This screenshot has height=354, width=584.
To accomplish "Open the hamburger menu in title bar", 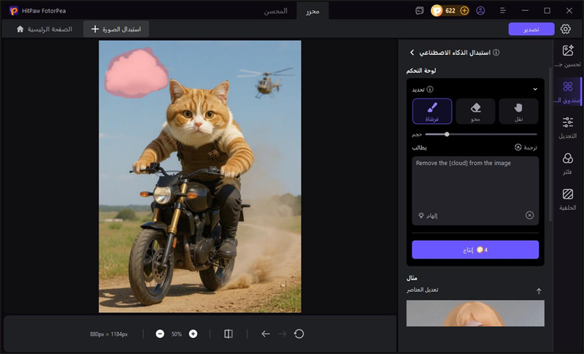I will point(503,11).
